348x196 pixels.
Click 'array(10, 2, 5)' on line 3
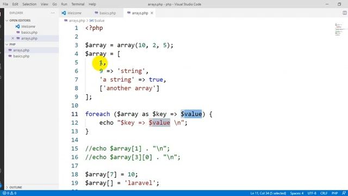click(143, 45)
